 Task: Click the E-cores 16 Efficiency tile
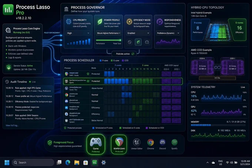tap(238, 29)
